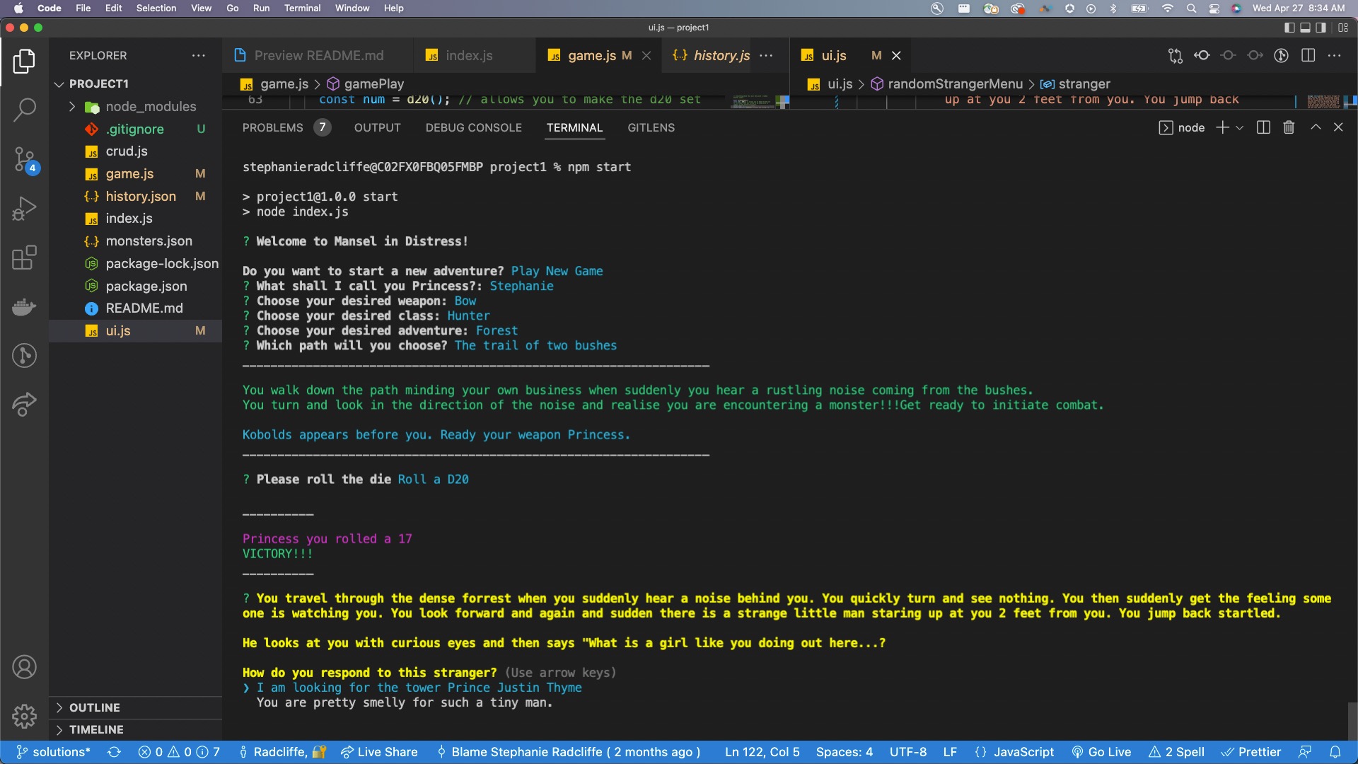Open the Terminal menu in menu bar
This screenshot has height=764, width=1358.
[302, 8]
